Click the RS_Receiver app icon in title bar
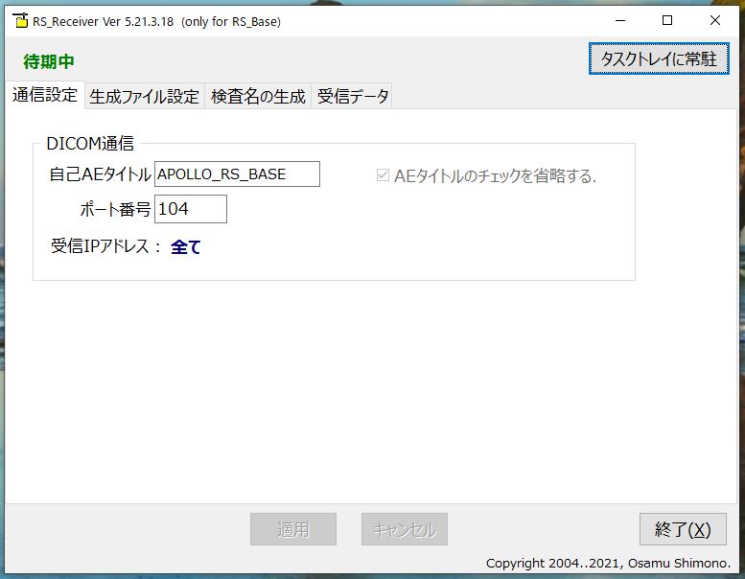The width and height of the screenshot is (745, 579). [20, 21]
